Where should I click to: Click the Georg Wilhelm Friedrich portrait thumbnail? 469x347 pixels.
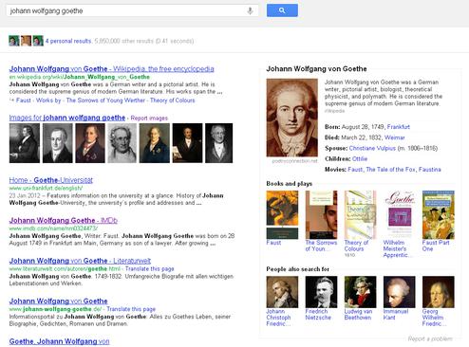(x=439, y=292)
